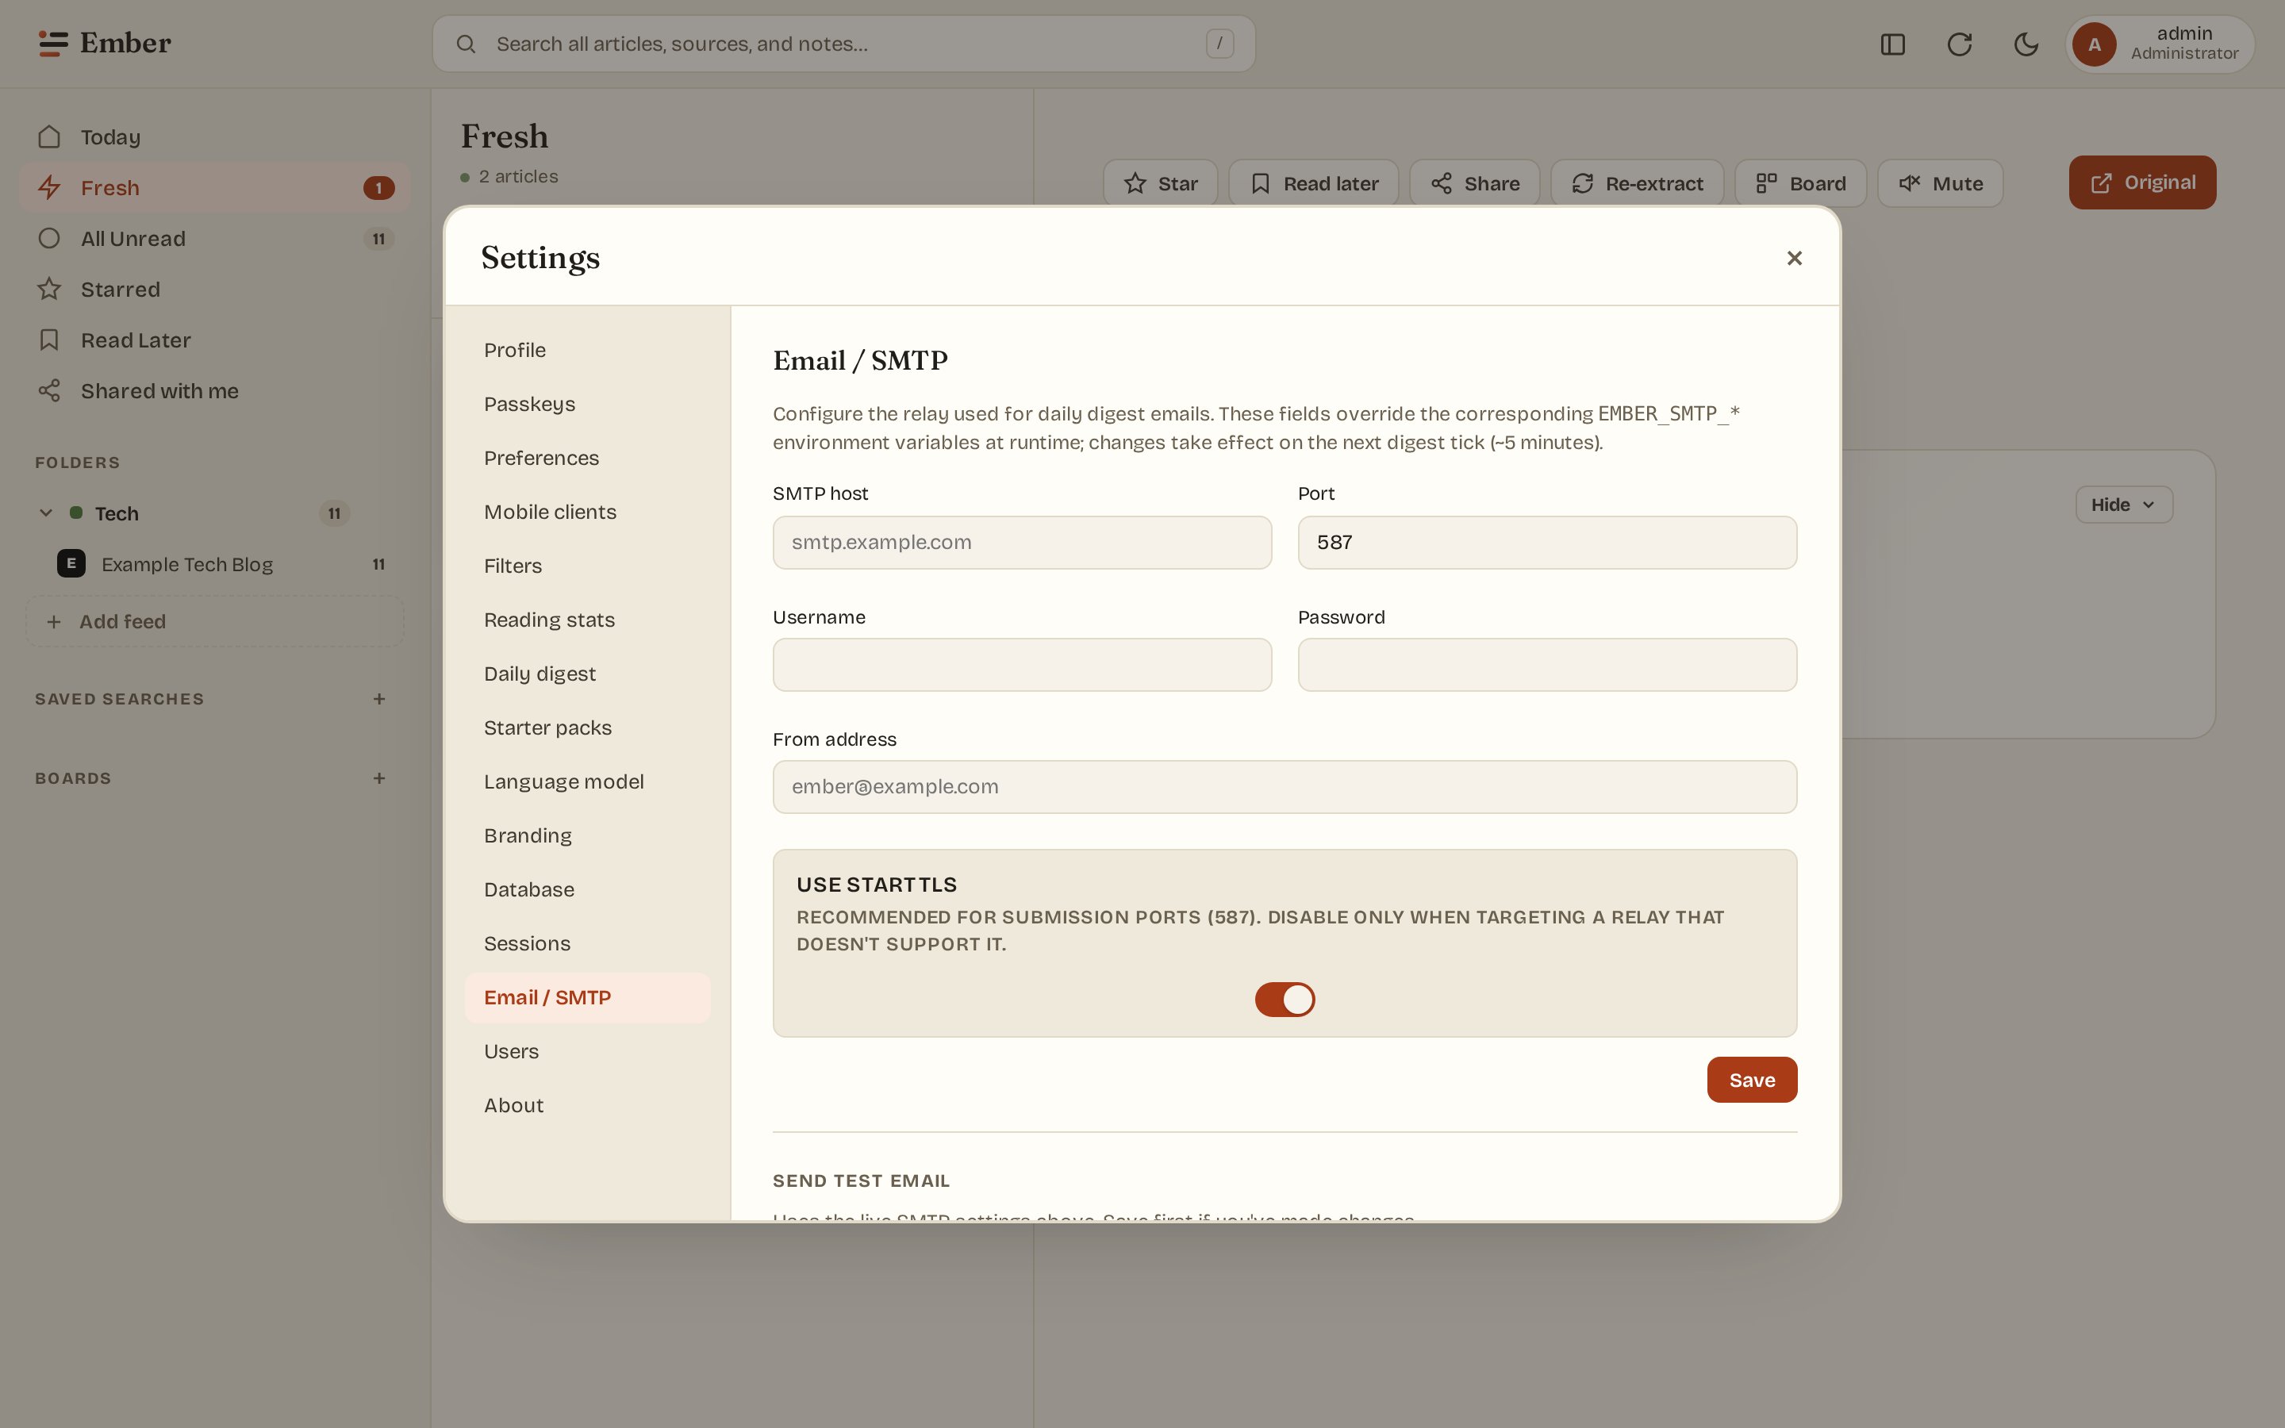Select the All Unread view

(x=214, y=239)
